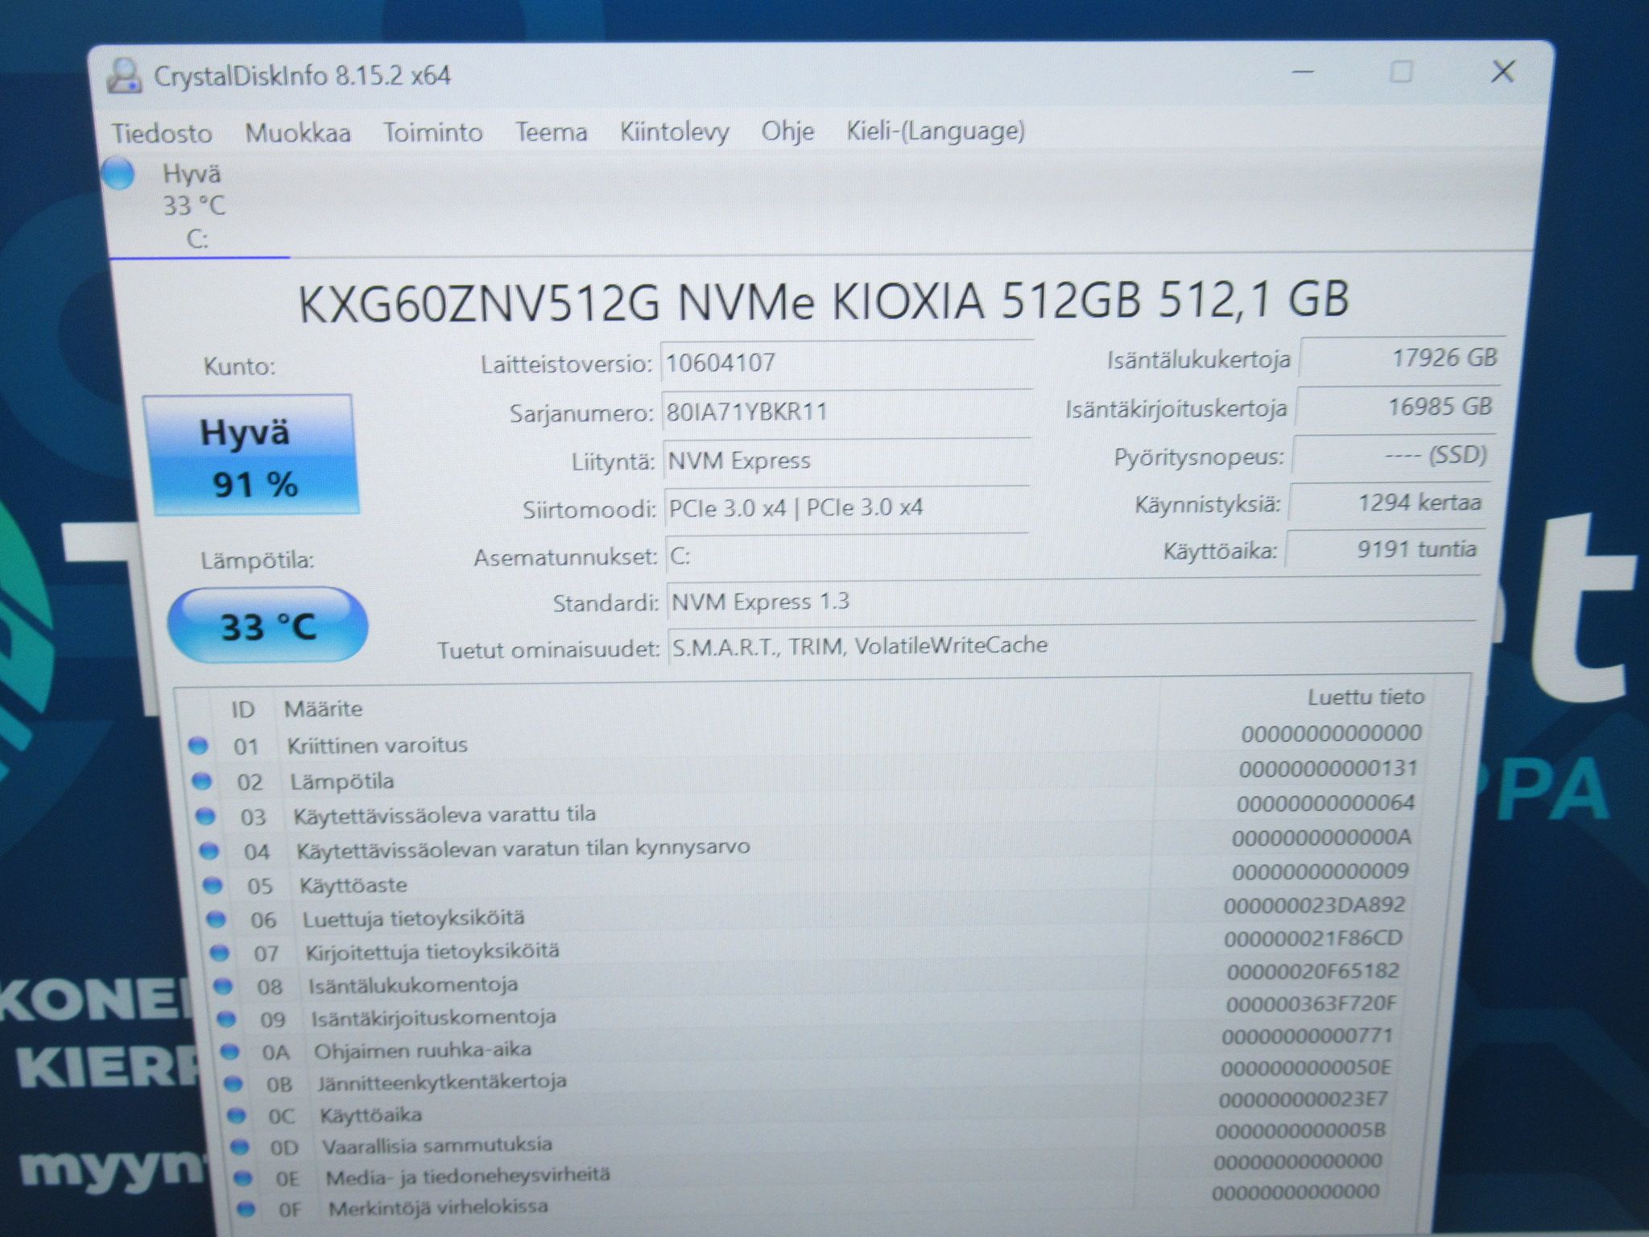Select Isäntälukukomentoja attribute text
The image size is (1649, 1237).
pyautogui.click(x=413, y=985)
